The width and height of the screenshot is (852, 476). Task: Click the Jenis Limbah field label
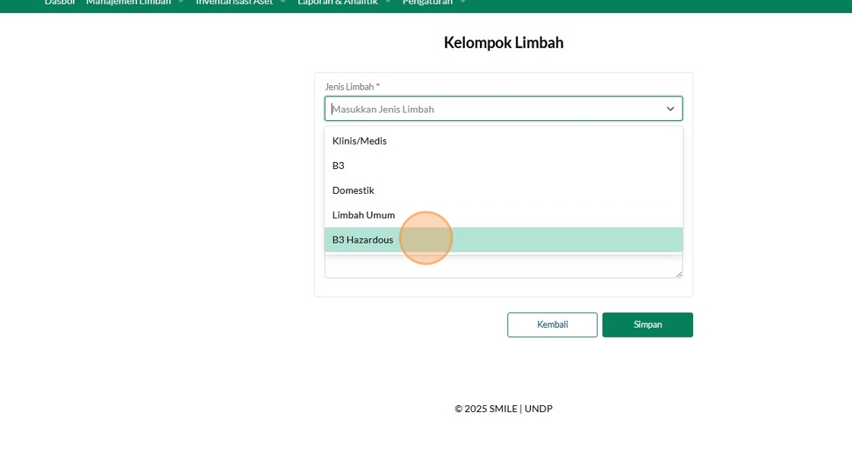click(349, 87)
